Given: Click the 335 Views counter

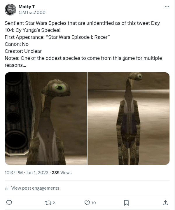Looking at the screenshot, I should tap(62, 173).
